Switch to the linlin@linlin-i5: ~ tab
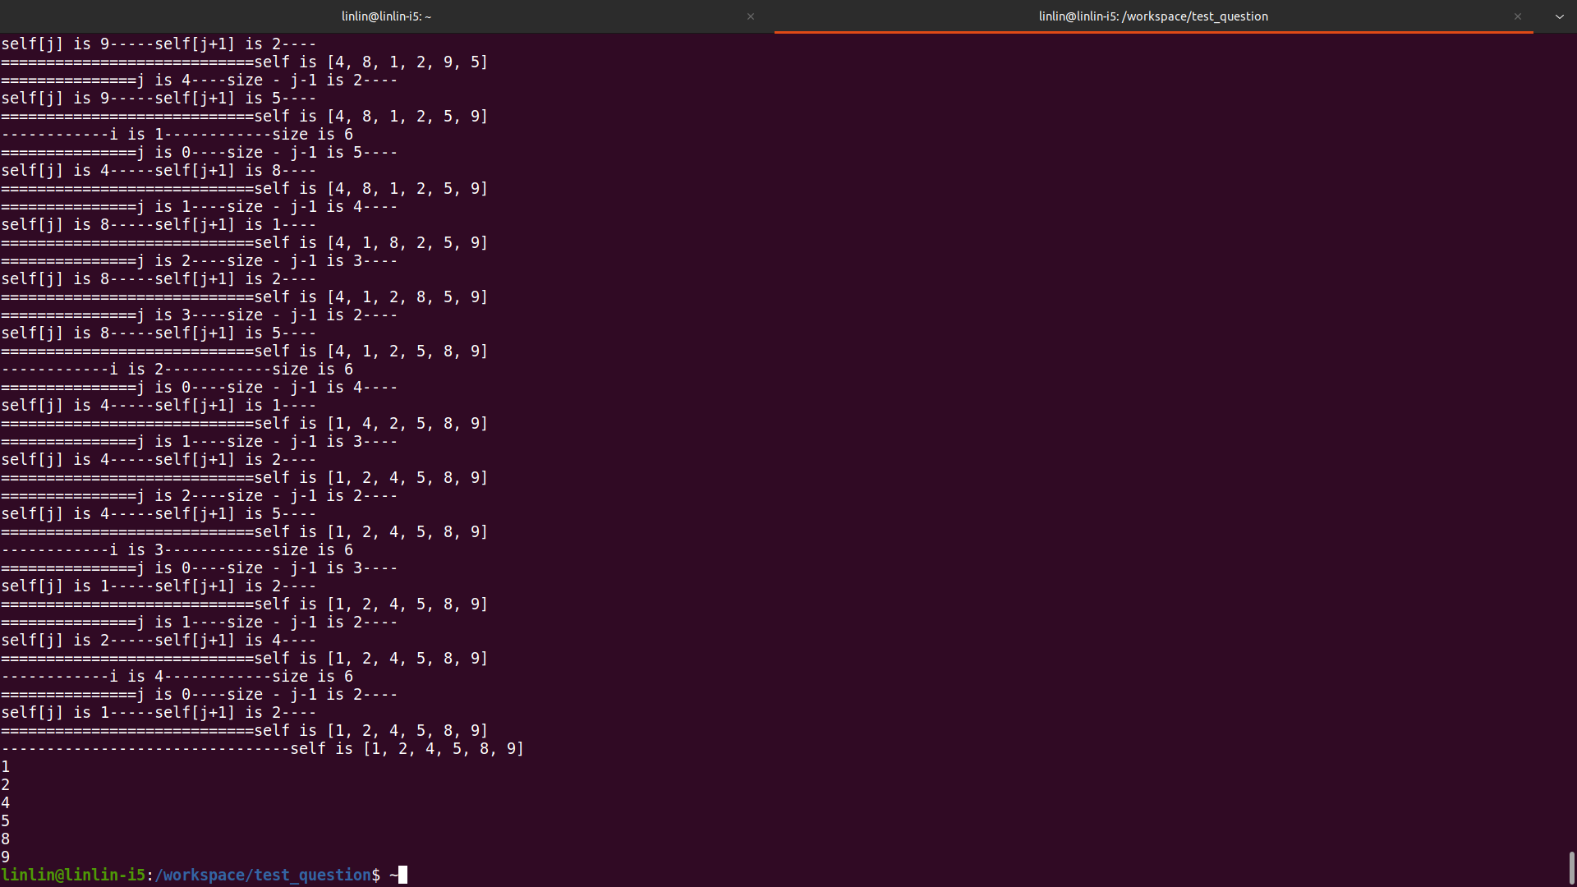This screenshot has height=887, width=1577. coord(386,16)
